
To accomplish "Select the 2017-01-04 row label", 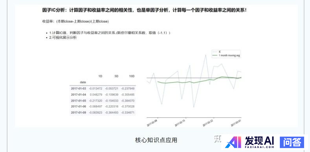I will (79, 95).
